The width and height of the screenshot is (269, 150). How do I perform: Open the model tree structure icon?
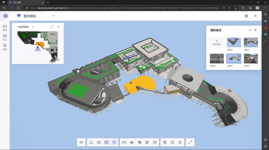click(165, 142)
